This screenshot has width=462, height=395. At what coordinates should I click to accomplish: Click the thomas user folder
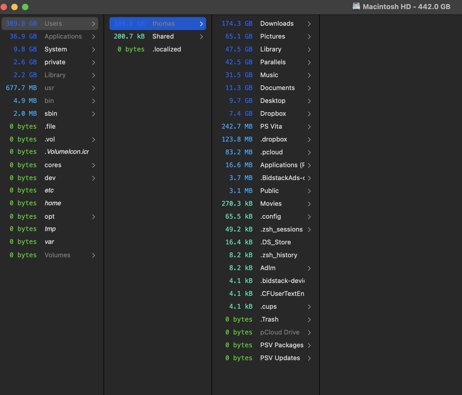point(163,24)
